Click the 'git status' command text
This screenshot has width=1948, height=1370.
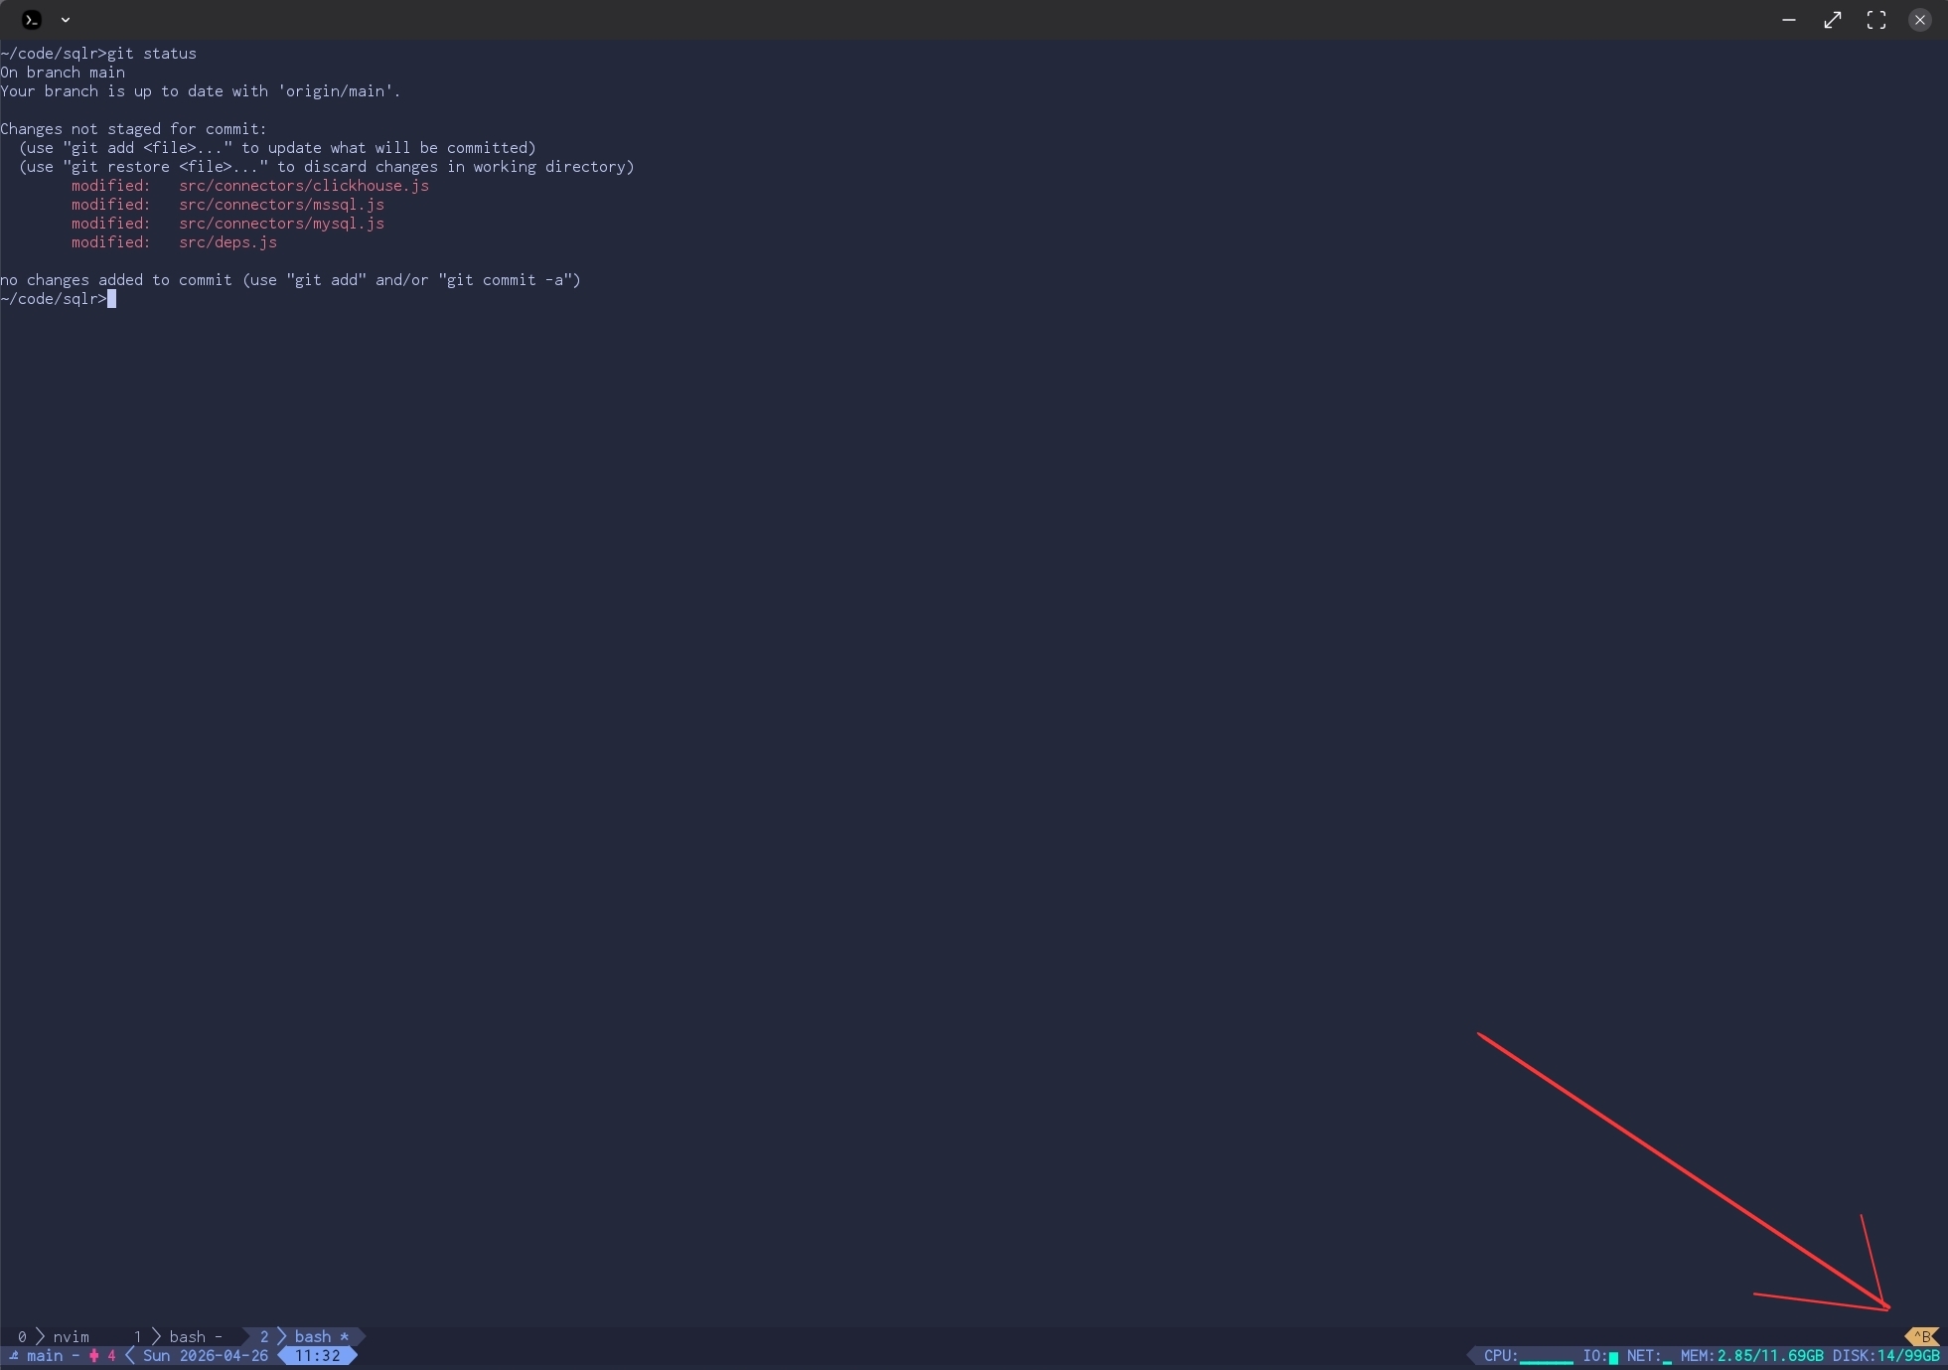click(x=152, y=54)
